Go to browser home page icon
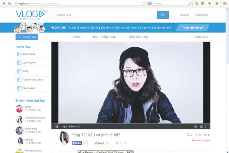229x153 pixels. pos(217,3)
